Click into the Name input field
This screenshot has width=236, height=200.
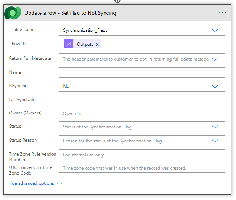coord(142,73)
